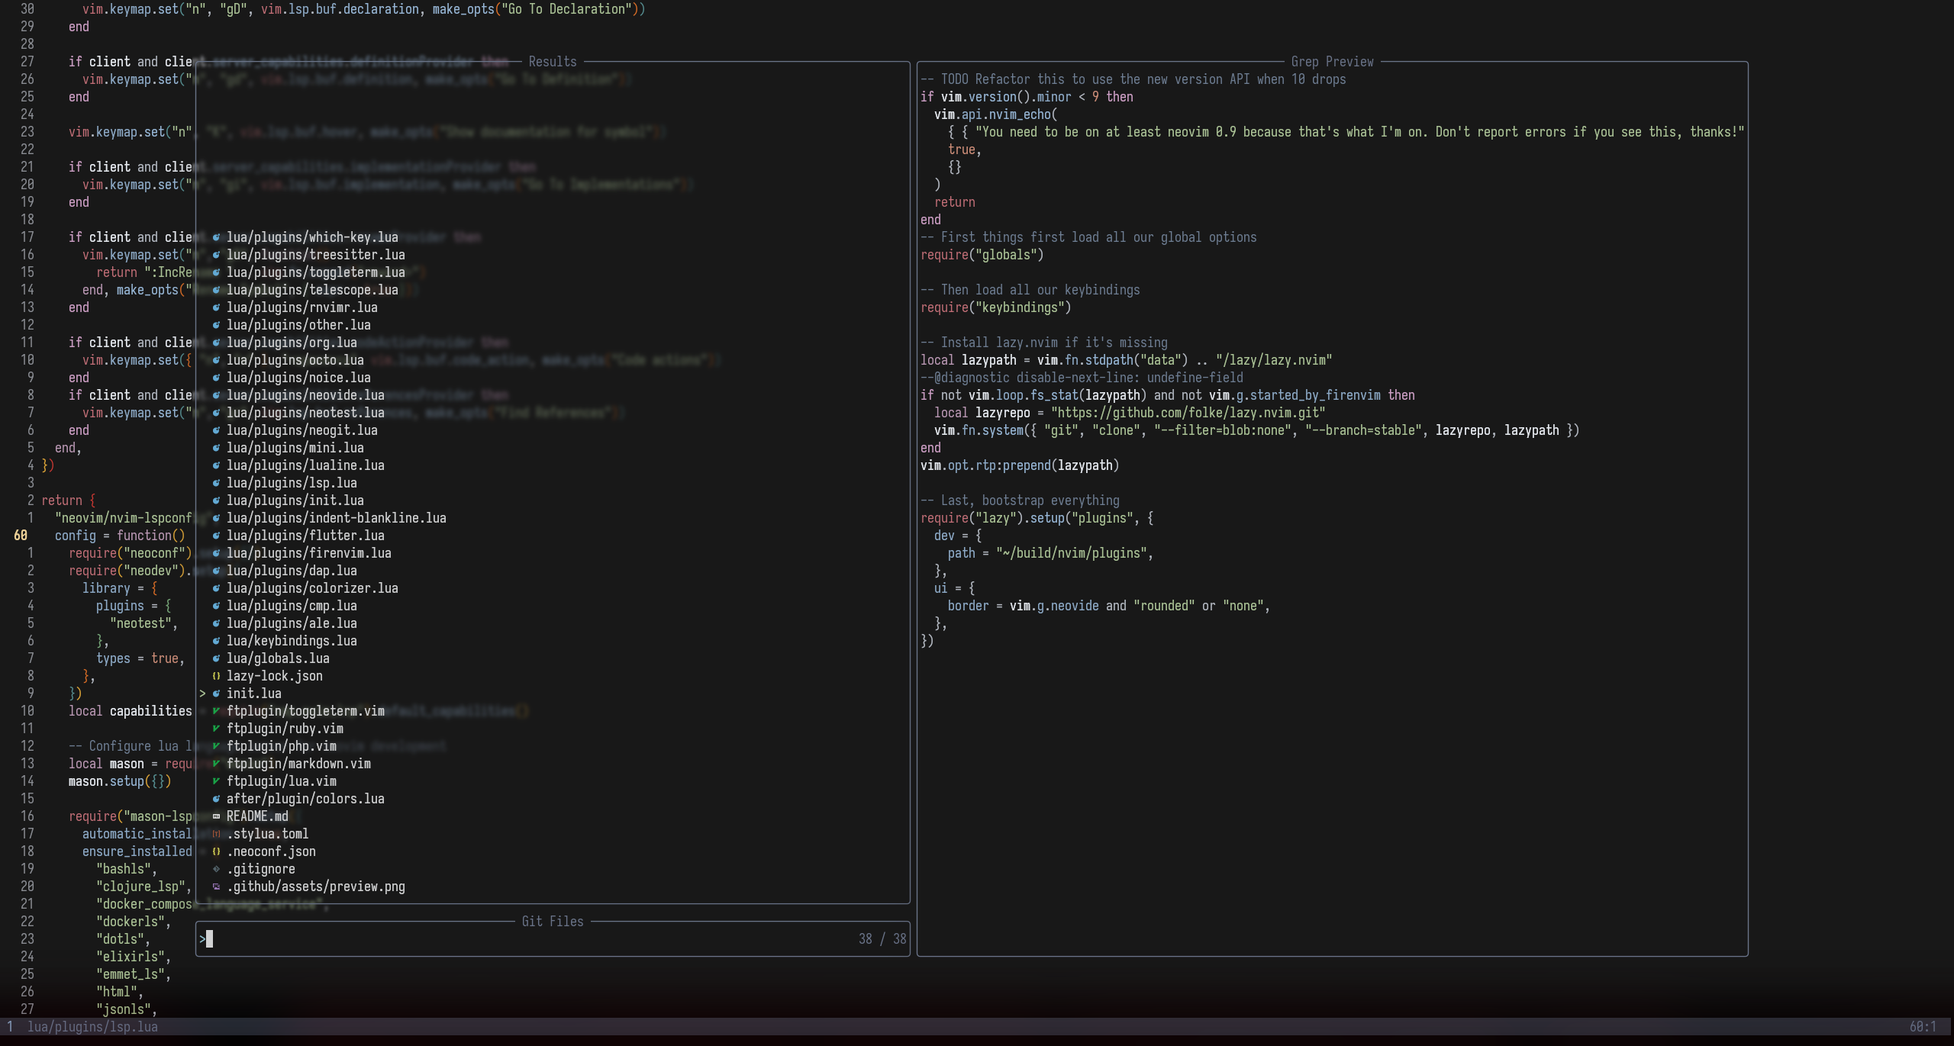This screenshot has width=1954, height=1046.
Task: Click the Lua icon beside lua/plugins/neogit.lua
Action: click(216, 430)
